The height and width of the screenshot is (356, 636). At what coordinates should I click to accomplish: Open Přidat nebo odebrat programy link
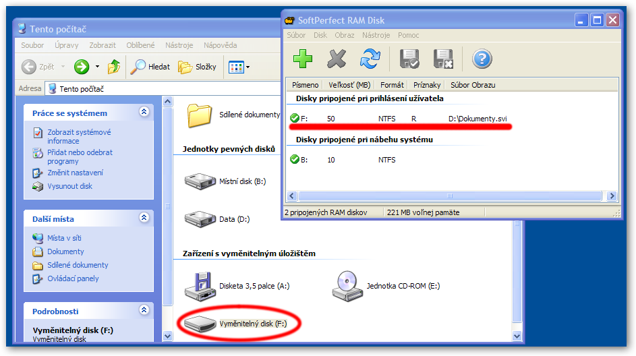(80, 157)
